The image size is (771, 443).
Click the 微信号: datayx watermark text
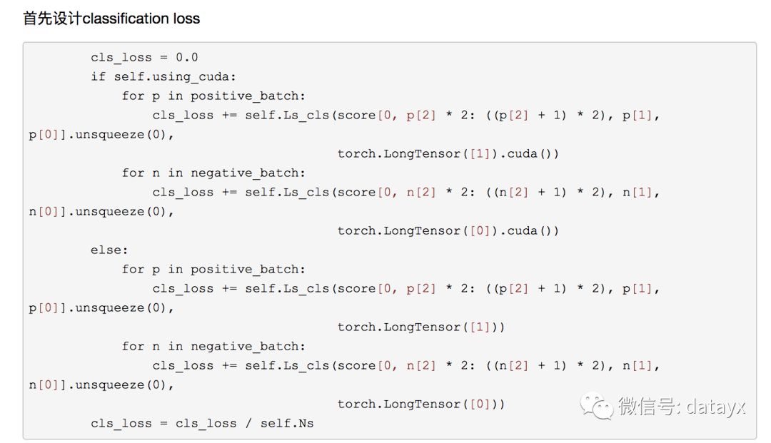click(682, 407)
